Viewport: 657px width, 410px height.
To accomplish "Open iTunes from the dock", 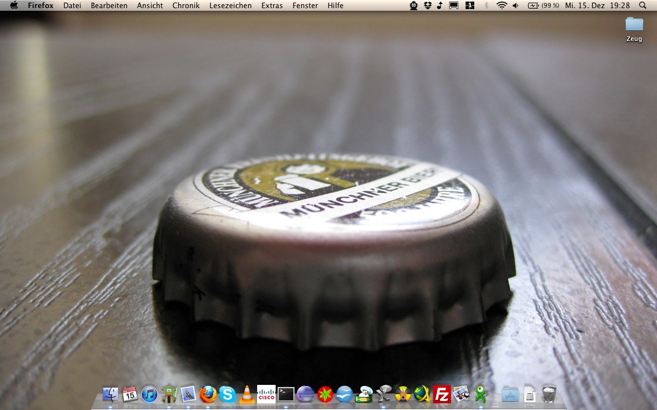I will tap(149, 394).
